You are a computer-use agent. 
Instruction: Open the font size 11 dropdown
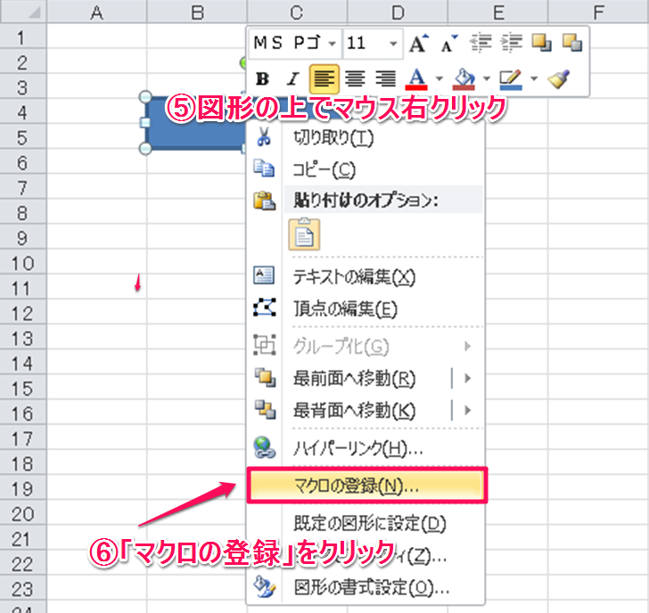[394, 44]
